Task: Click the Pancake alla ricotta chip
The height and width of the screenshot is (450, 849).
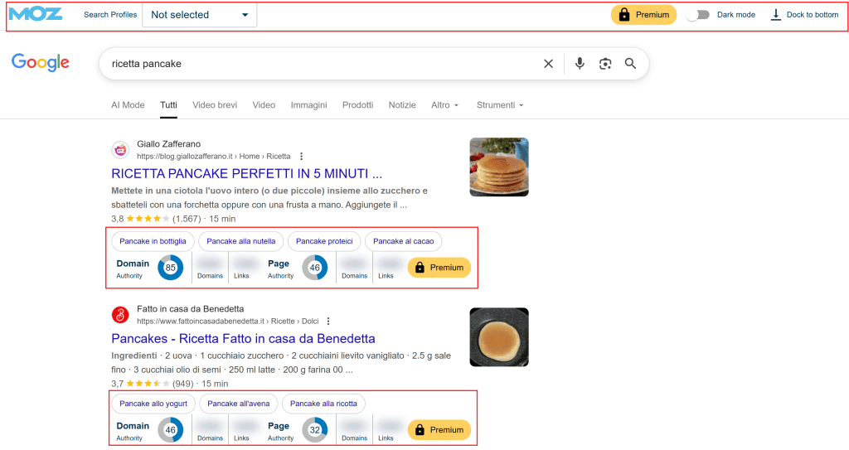Action: [x=323, y=404]
